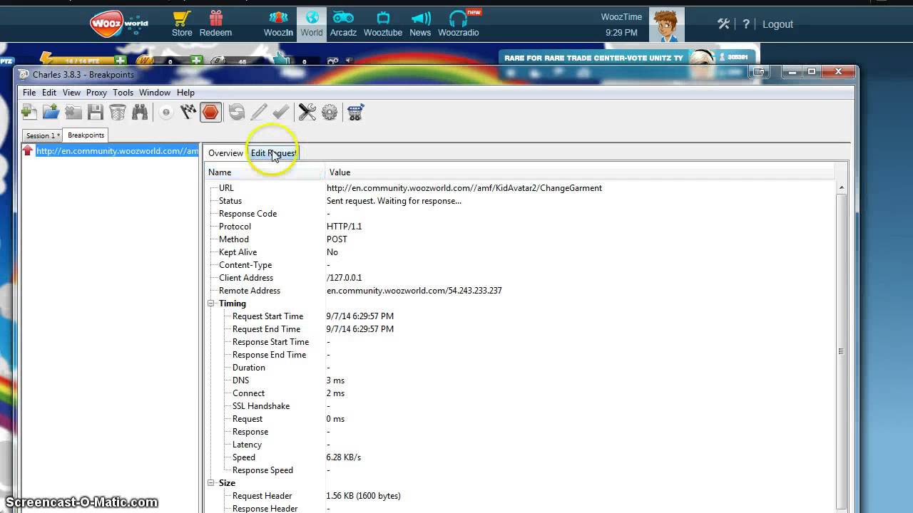Toggle the red Breakpoints stop-sign icon
Screen dimensions: 913x513
pos(210,112)
